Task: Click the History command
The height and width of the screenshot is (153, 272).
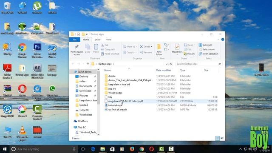Action: point(189,54)
